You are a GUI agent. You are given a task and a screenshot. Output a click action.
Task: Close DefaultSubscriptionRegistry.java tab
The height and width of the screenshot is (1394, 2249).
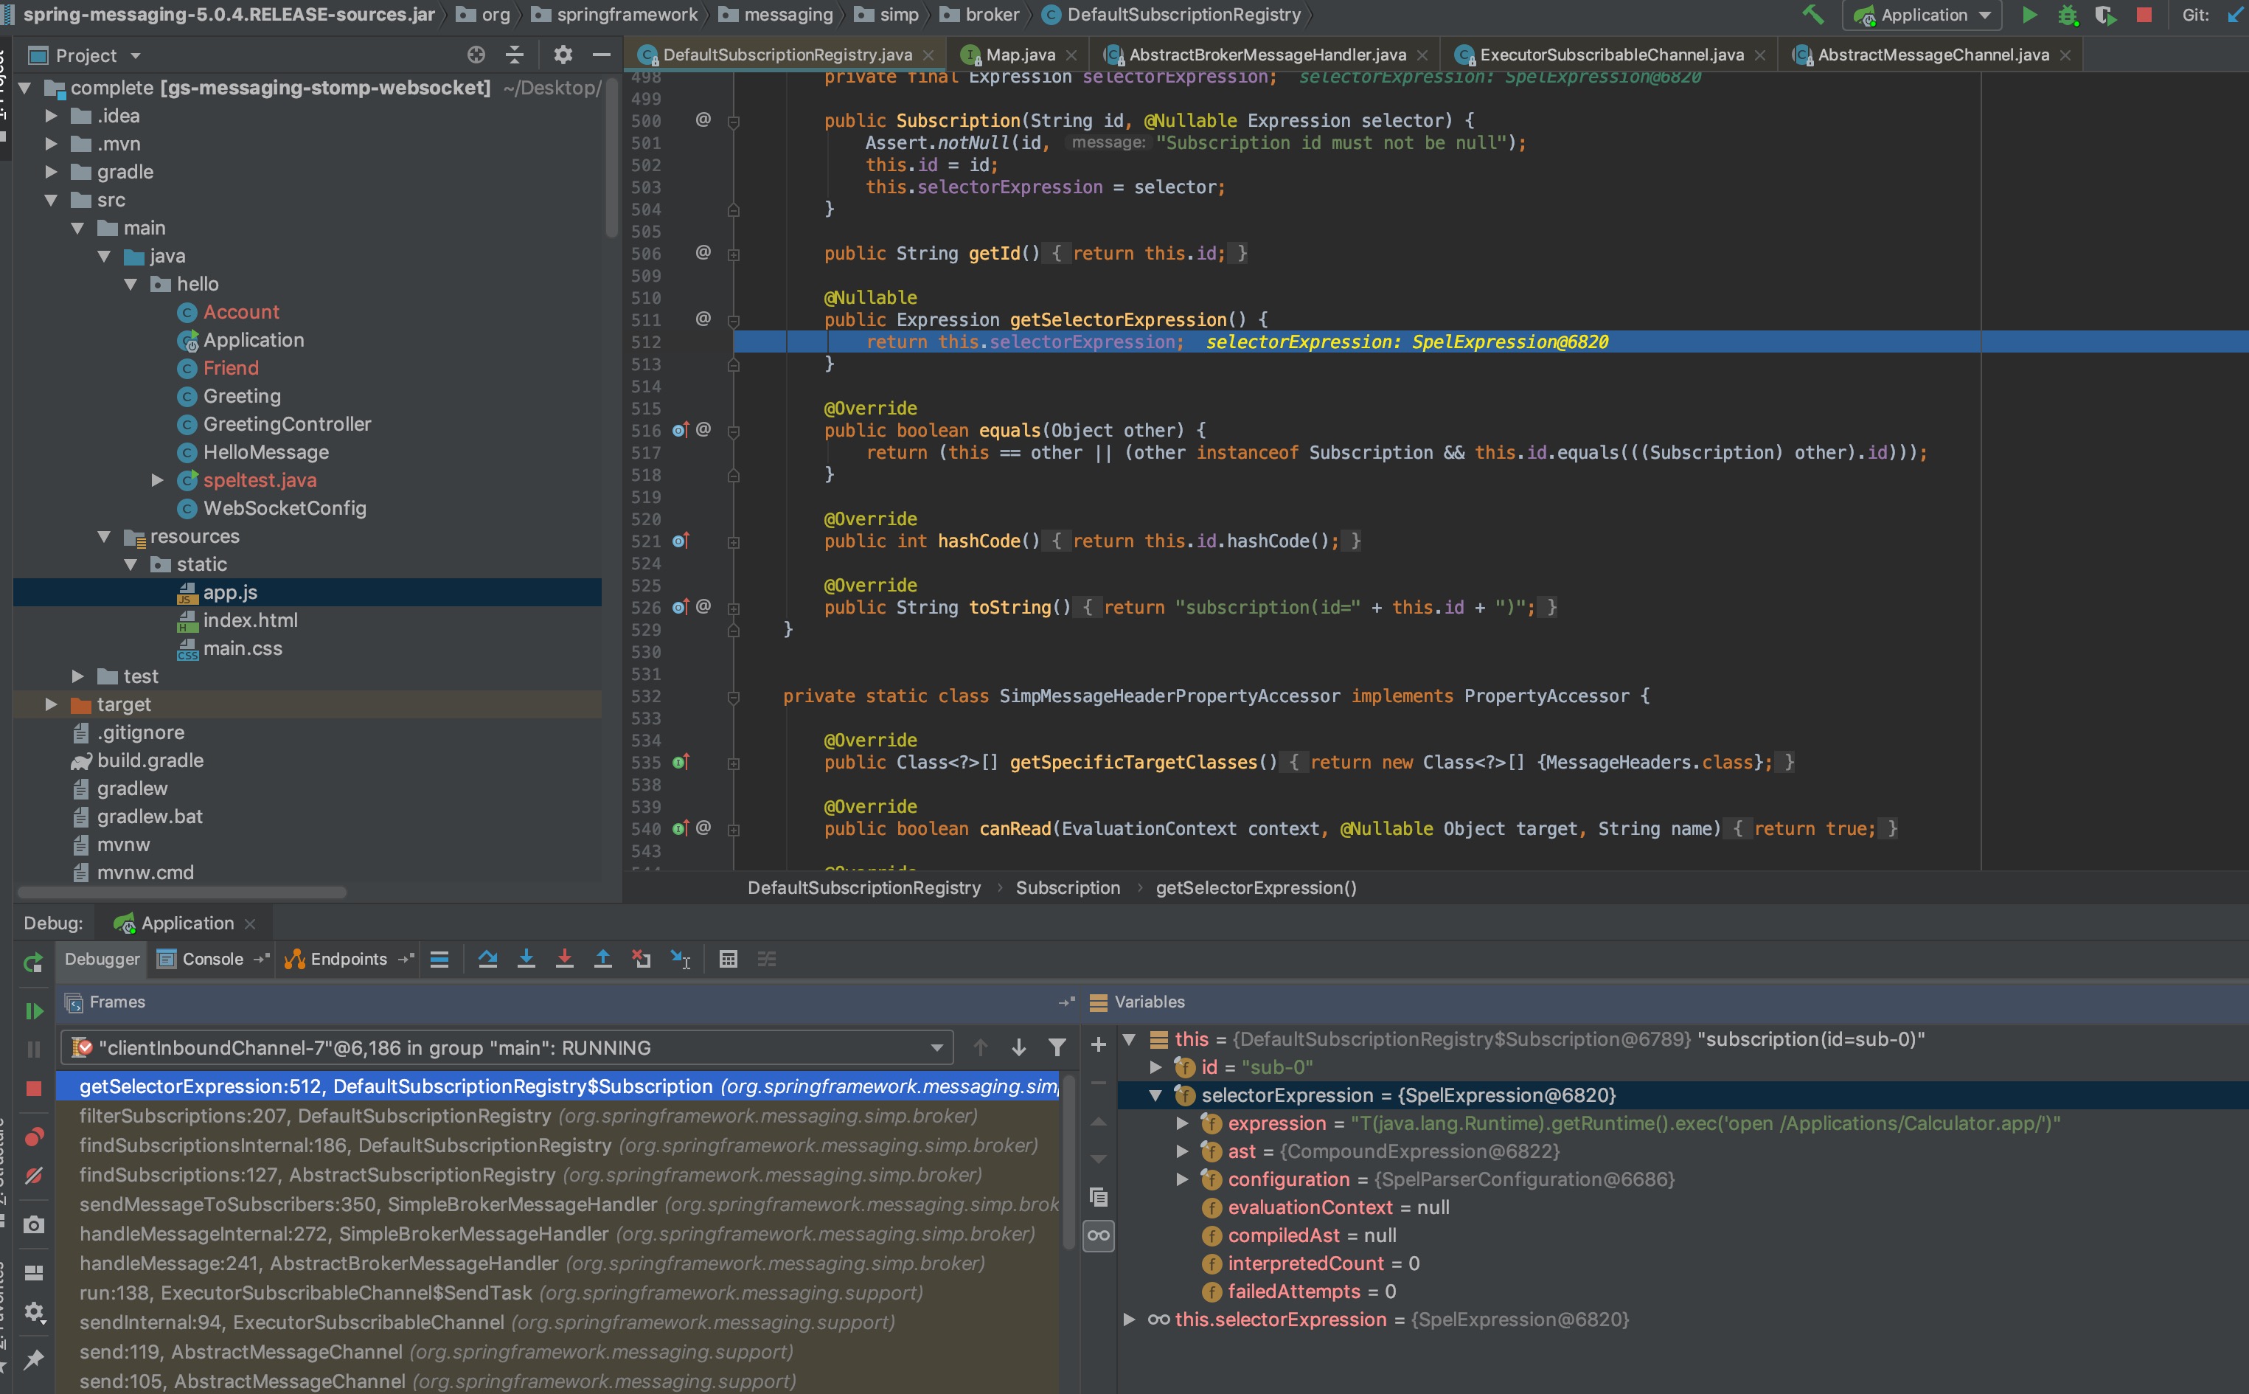point(928,55)
